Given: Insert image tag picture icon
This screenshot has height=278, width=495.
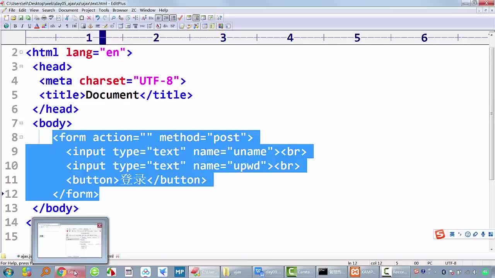Looking at the screenshot, I should click(83, 26).
